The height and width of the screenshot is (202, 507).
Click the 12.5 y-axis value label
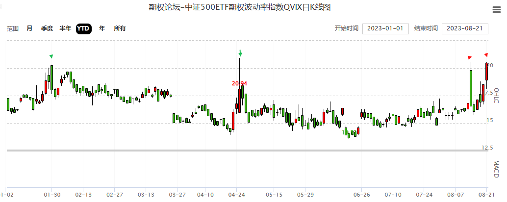[x=487, y=148]
